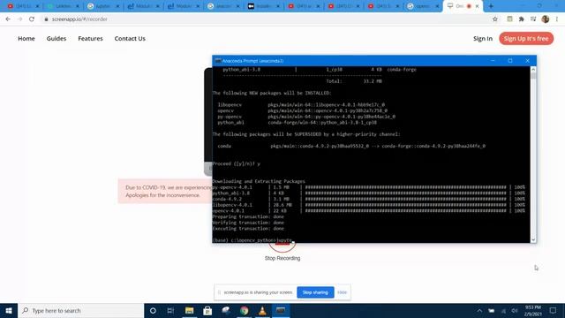Open File Explorer from the taskbar

pyautogui.click(x=189, y=310)
